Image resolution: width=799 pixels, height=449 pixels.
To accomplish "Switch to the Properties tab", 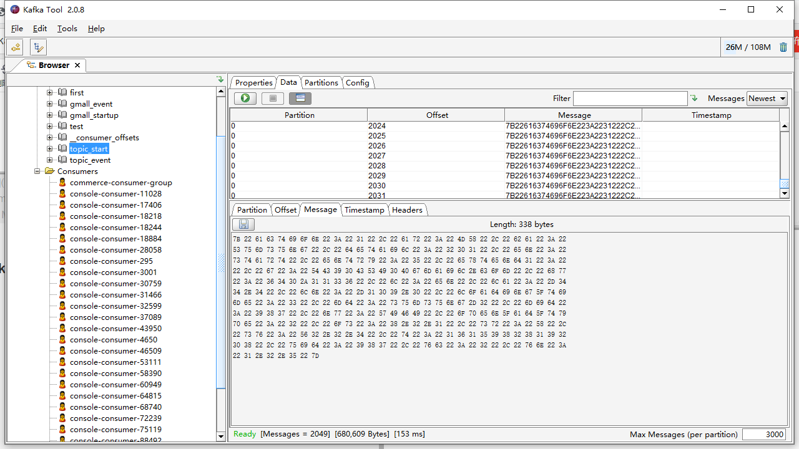I will (x=253, y=82).
